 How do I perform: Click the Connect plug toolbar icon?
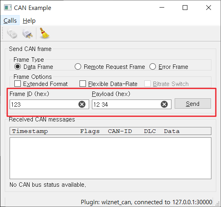click(12, 33)
